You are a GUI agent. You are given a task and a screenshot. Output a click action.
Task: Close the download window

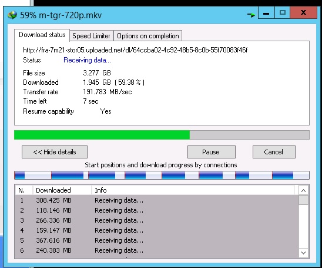pyautogui.click(x=304, y=13)
